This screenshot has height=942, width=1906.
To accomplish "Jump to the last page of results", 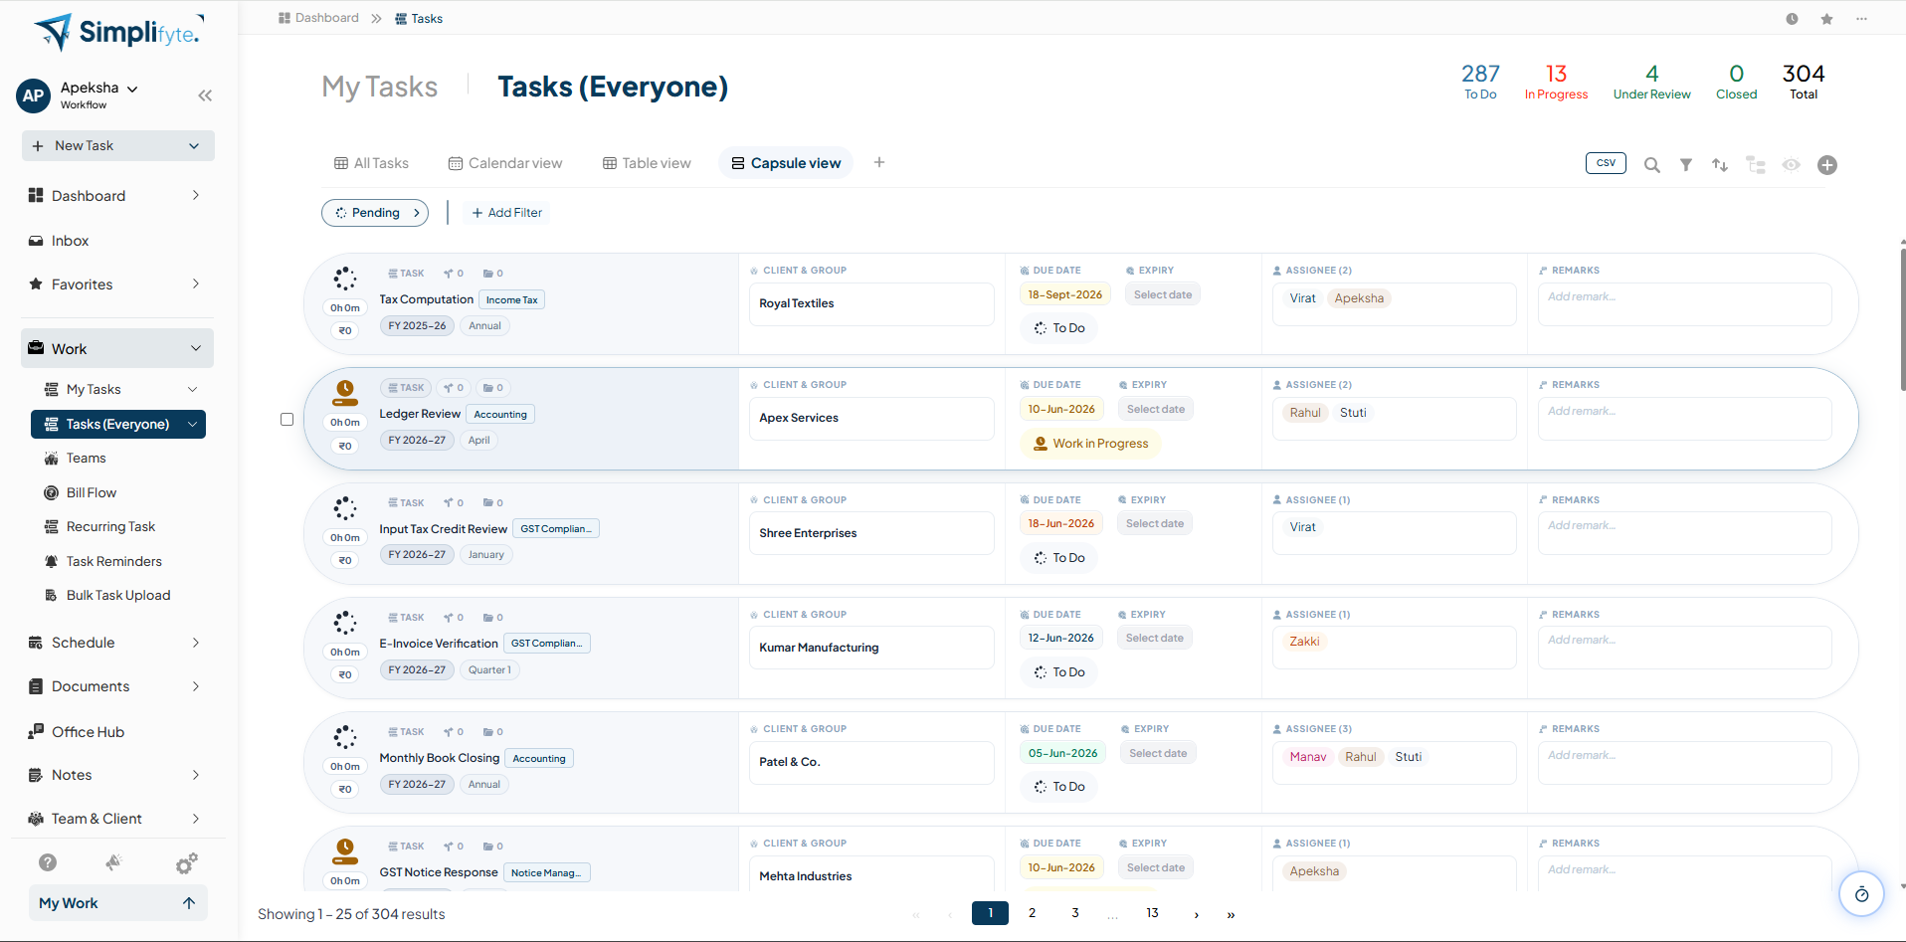I will pos(1231,914).
